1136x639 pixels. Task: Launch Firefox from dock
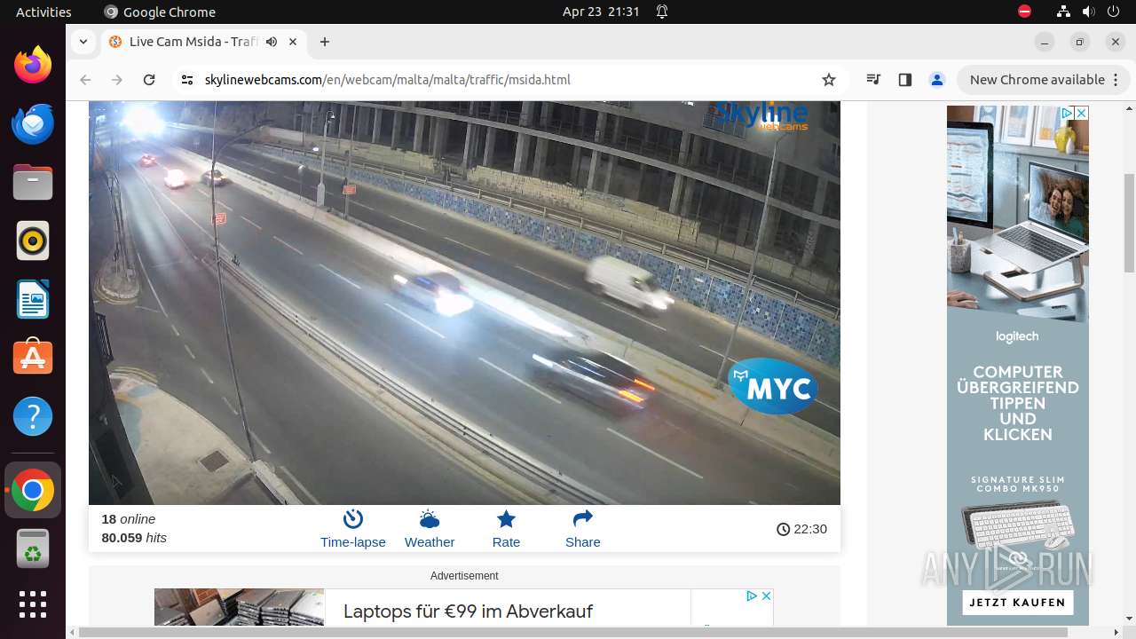pos(33,65)
